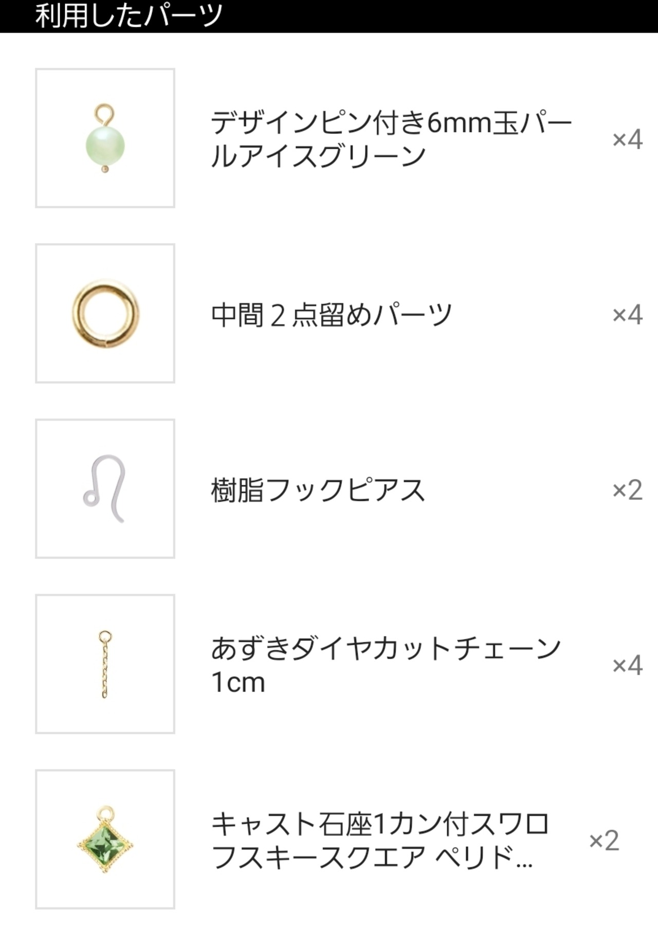
Task: Tap ×4 quantity beside chain part
Action: tap(627, 665)
